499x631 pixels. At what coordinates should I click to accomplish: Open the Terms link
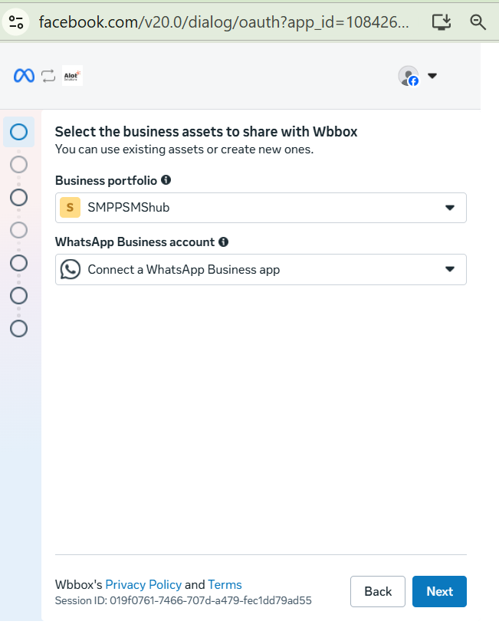coord(225,584)
